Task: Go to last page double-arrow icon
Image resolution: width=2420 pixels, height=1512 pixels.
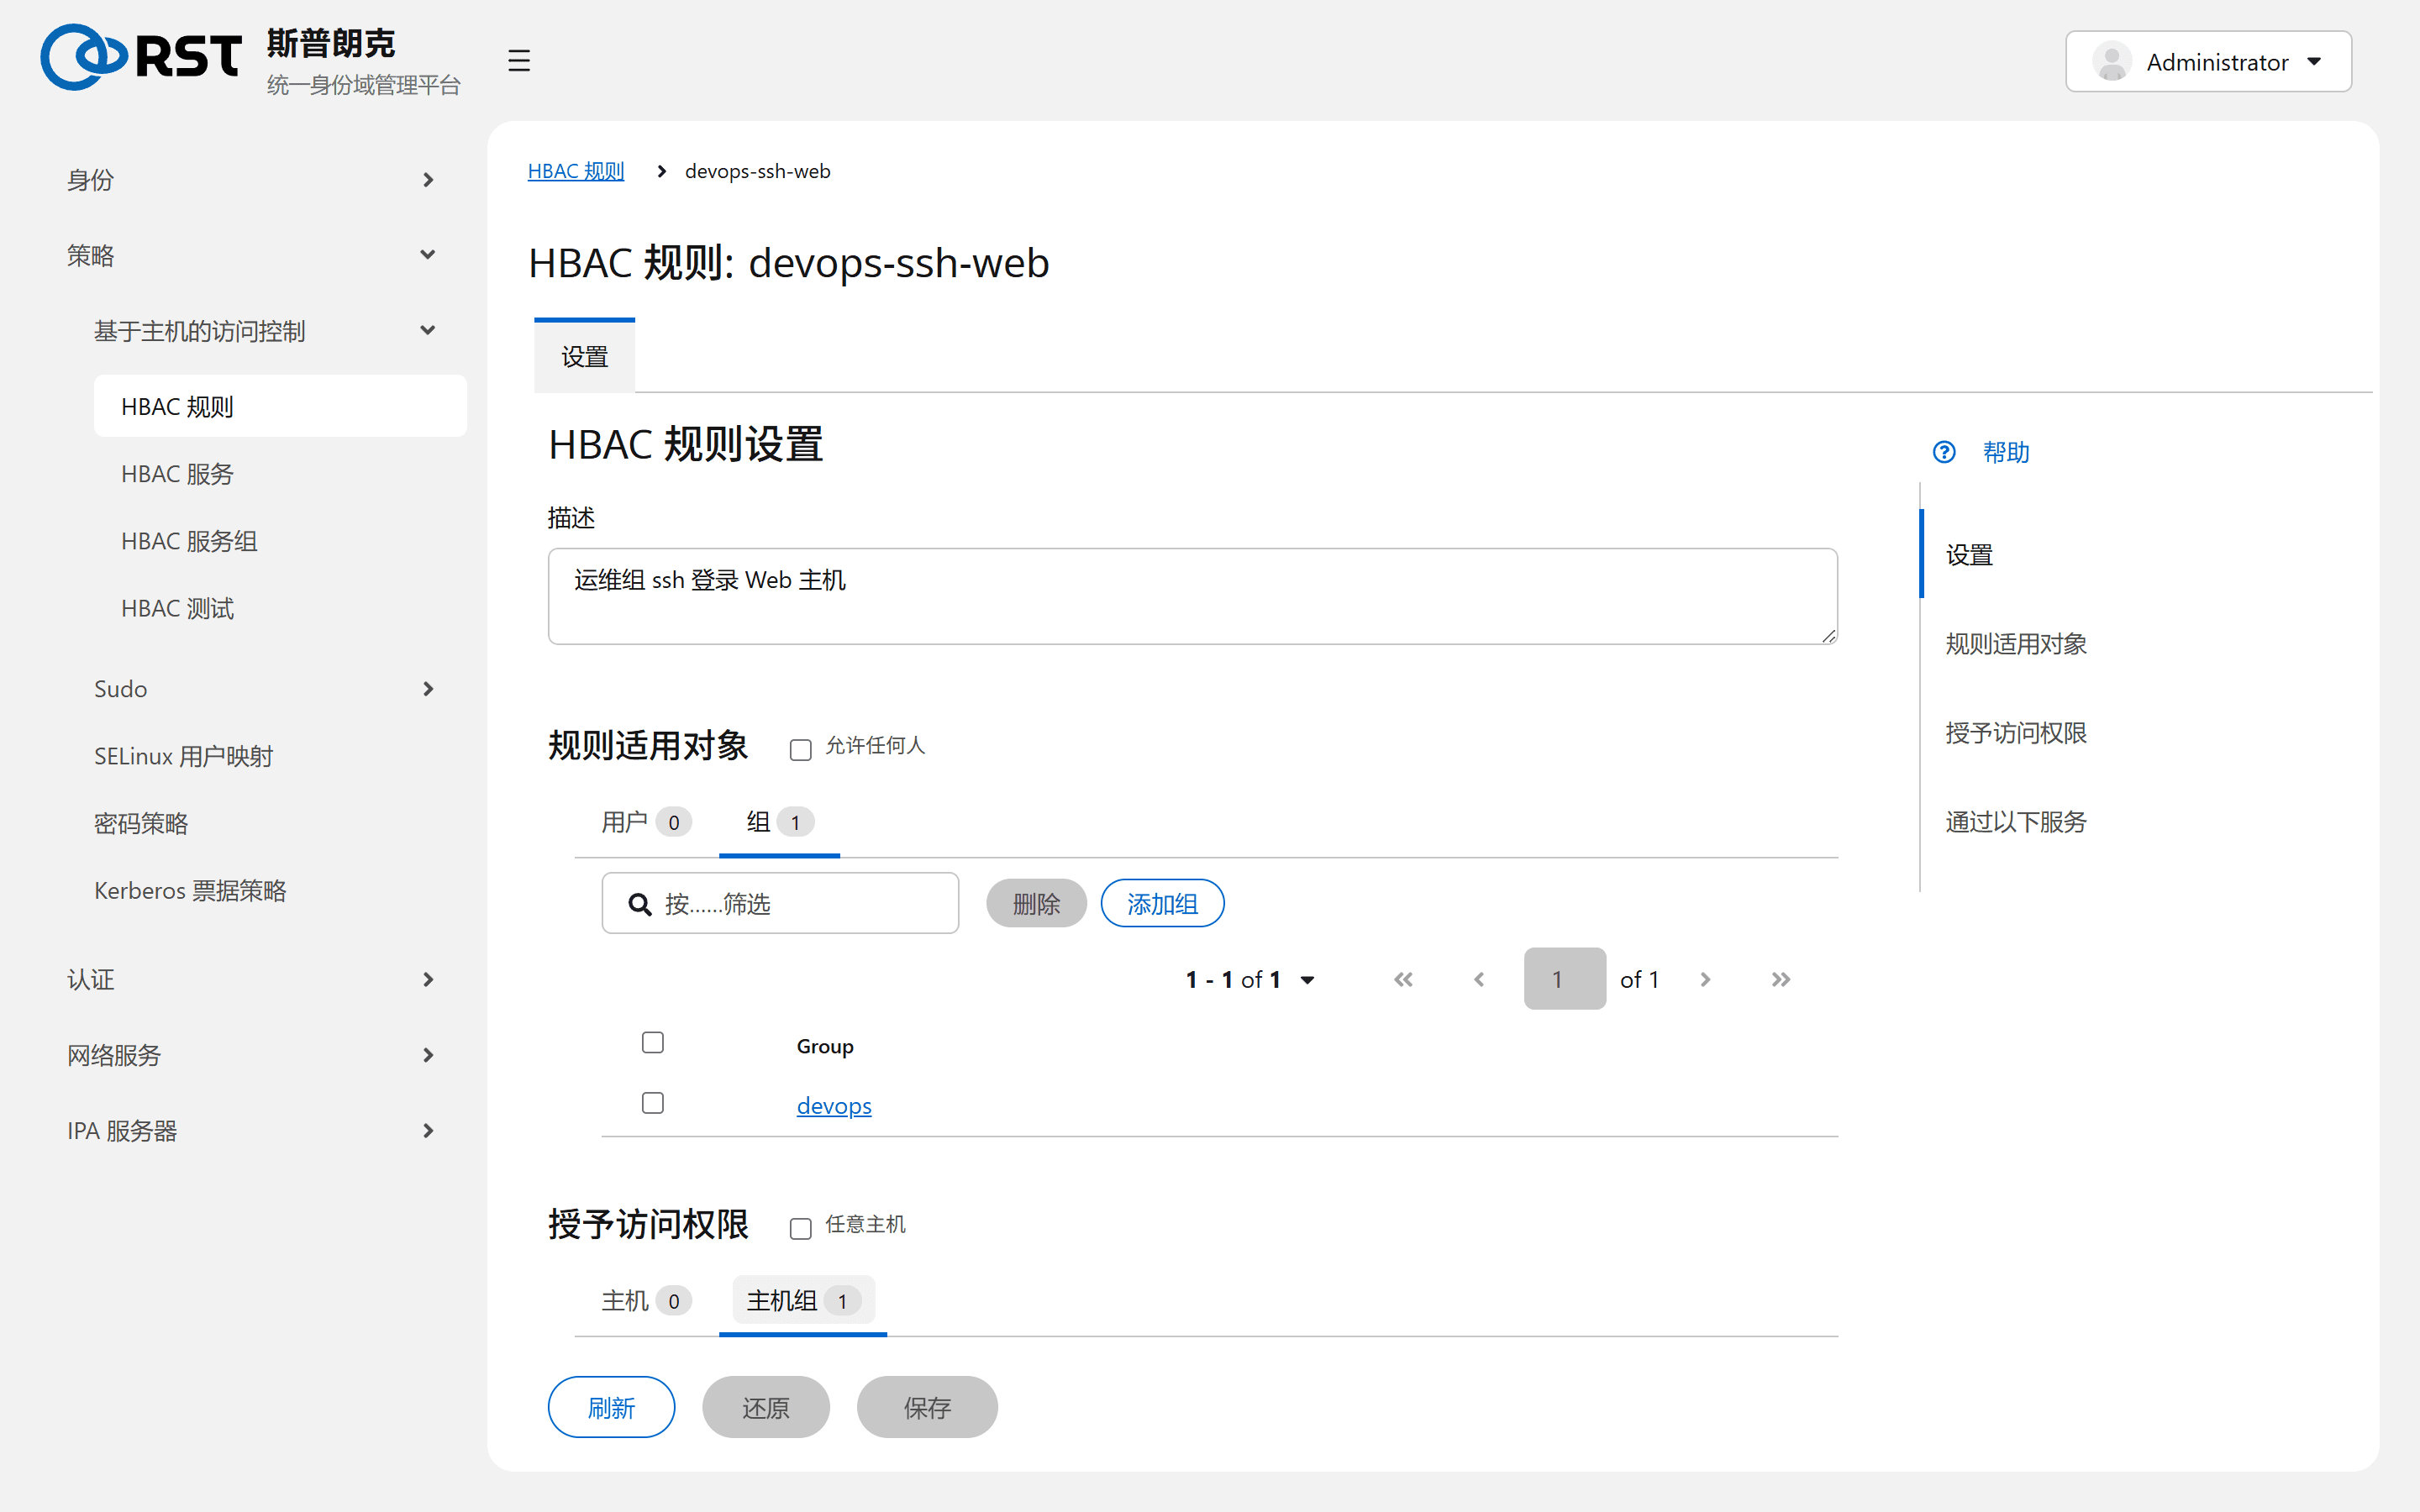Action: click(1780, 979)
